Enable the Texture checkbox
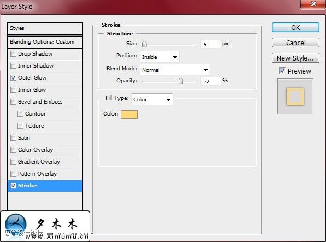 pyautogui.click(x=20, y=126)
